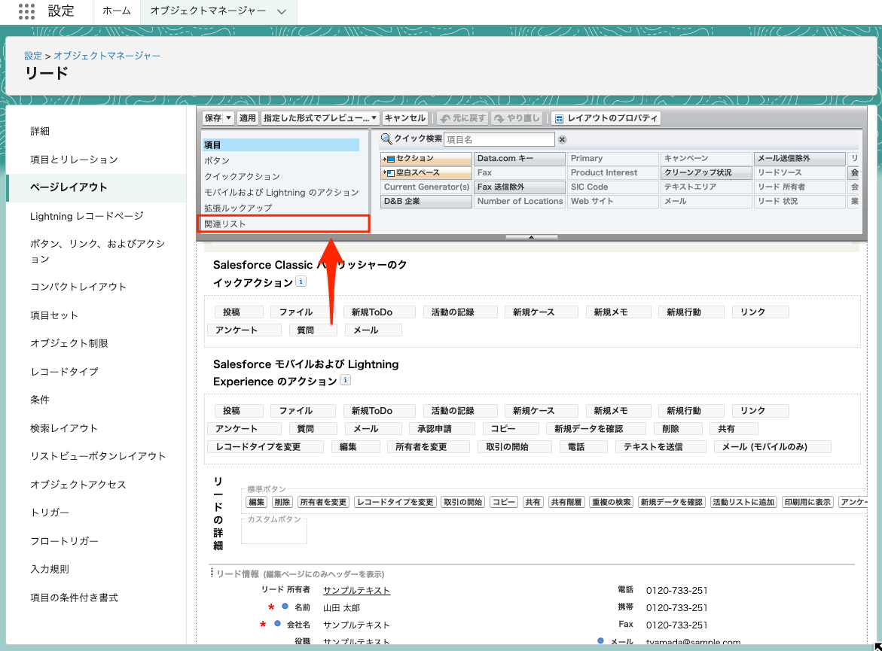This screenshot has height=651, width=882.
Task: Select the D&B 企業 palette field
Action: point(426,201)
